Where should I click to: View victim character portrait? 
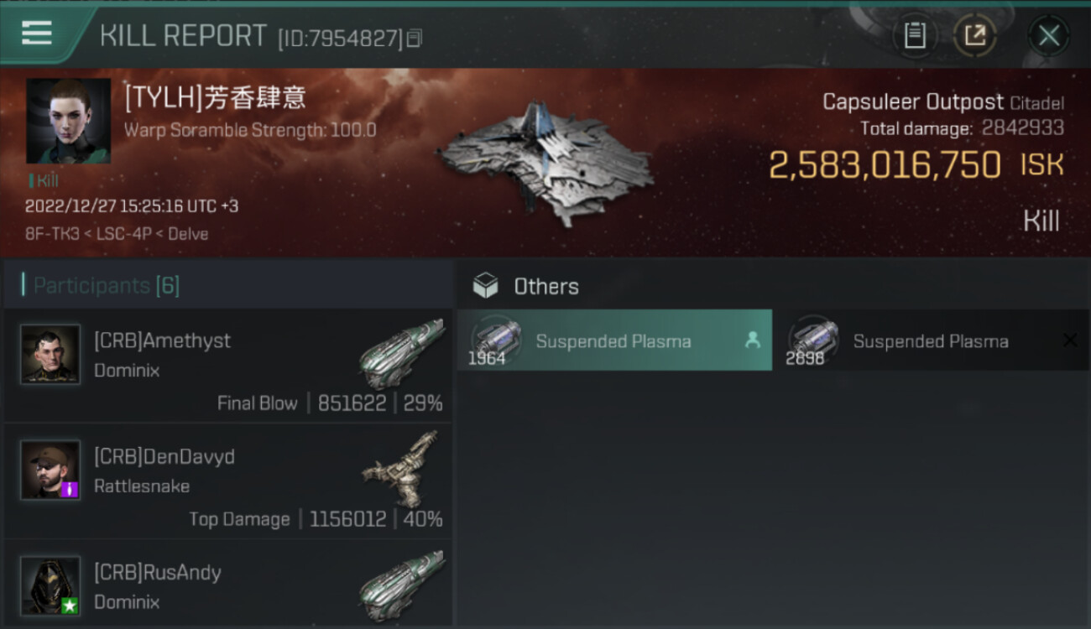(x=68, y=121)
